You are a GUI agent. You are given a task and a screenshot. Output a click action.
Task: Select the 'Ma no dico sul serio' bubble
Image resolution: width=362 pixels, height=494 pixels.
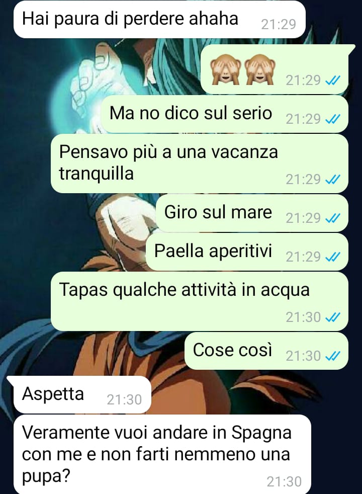pos(225,114)
